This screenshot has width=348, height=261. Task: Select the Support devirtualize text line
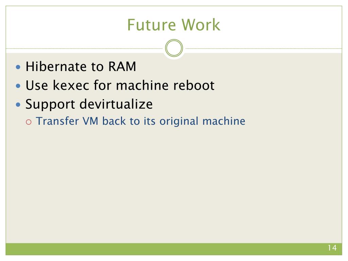click(89, 104)
